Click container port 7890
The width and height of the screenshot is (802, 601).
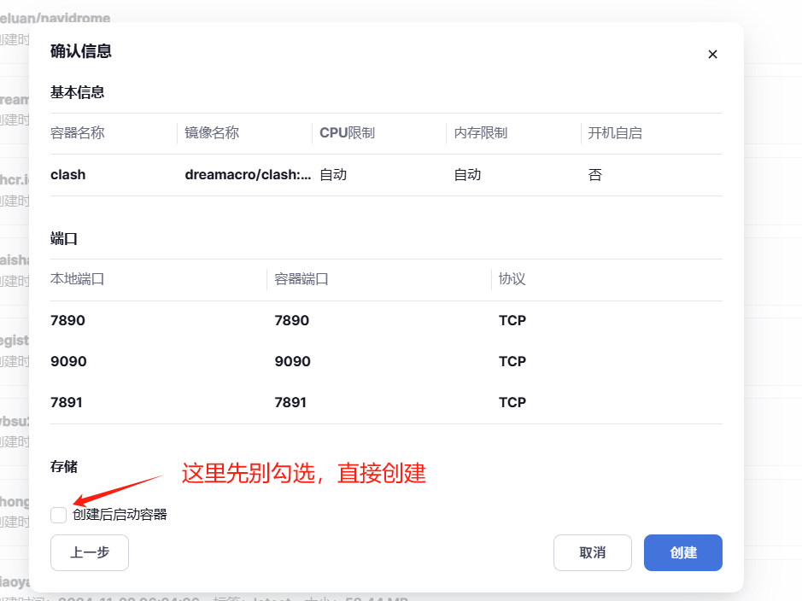point(291,320)
